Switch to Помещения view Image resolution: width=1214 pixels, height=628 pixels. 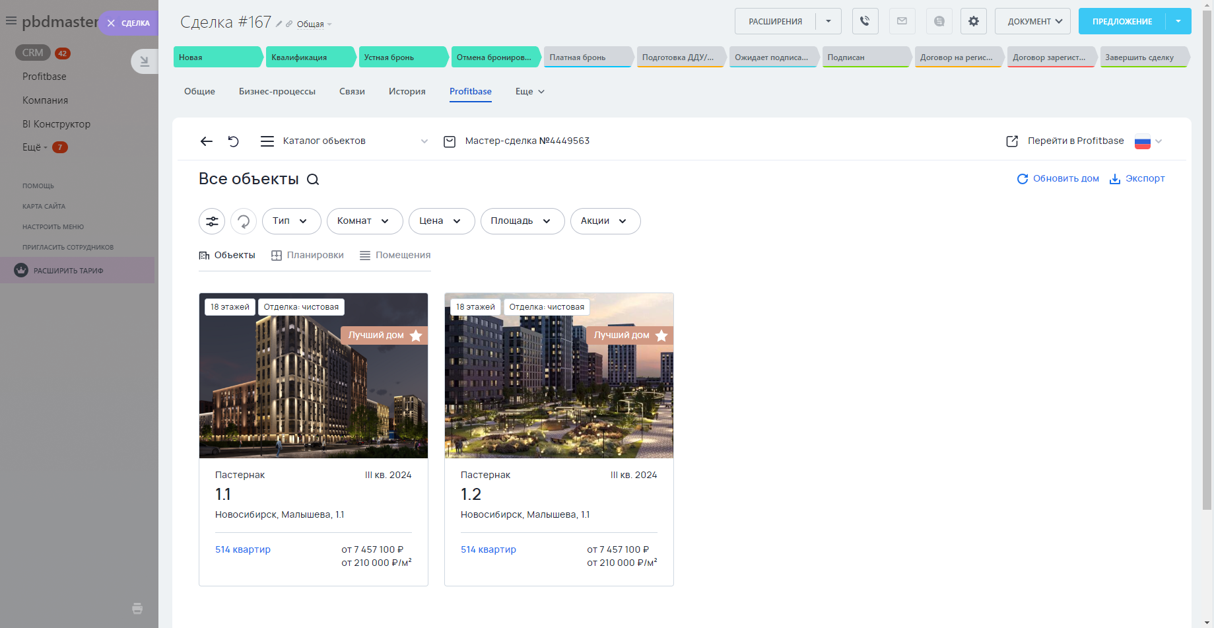[x=395, y=256]
